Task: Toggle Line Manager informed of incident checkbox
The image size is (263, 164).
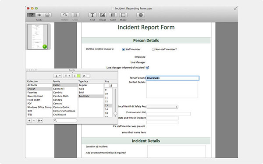Action: coord(147,68)
